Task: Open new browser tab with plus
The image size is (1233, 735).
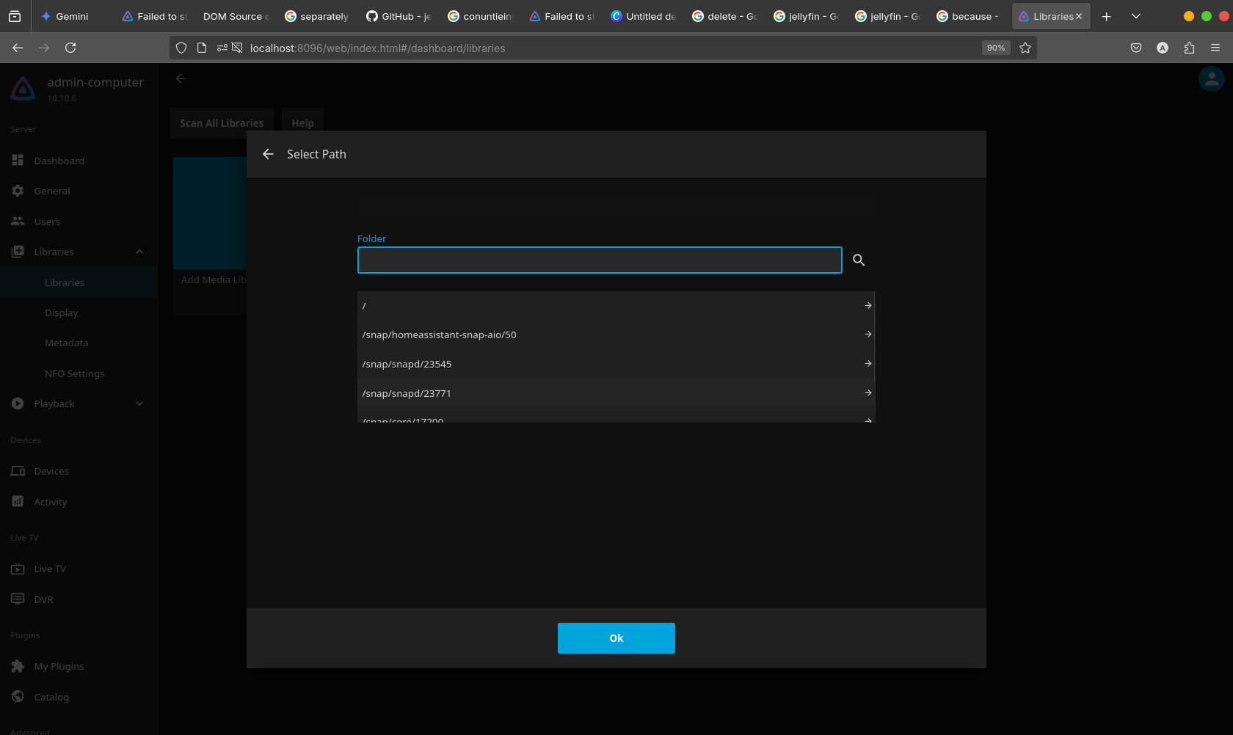Action: [x=1107, y=16]
